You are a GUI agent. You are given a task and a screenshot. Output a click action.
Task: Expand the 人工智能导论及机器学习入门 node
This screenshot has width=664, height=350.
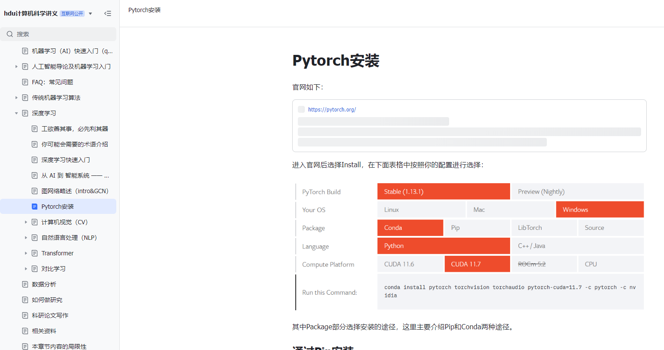[16, 67]
